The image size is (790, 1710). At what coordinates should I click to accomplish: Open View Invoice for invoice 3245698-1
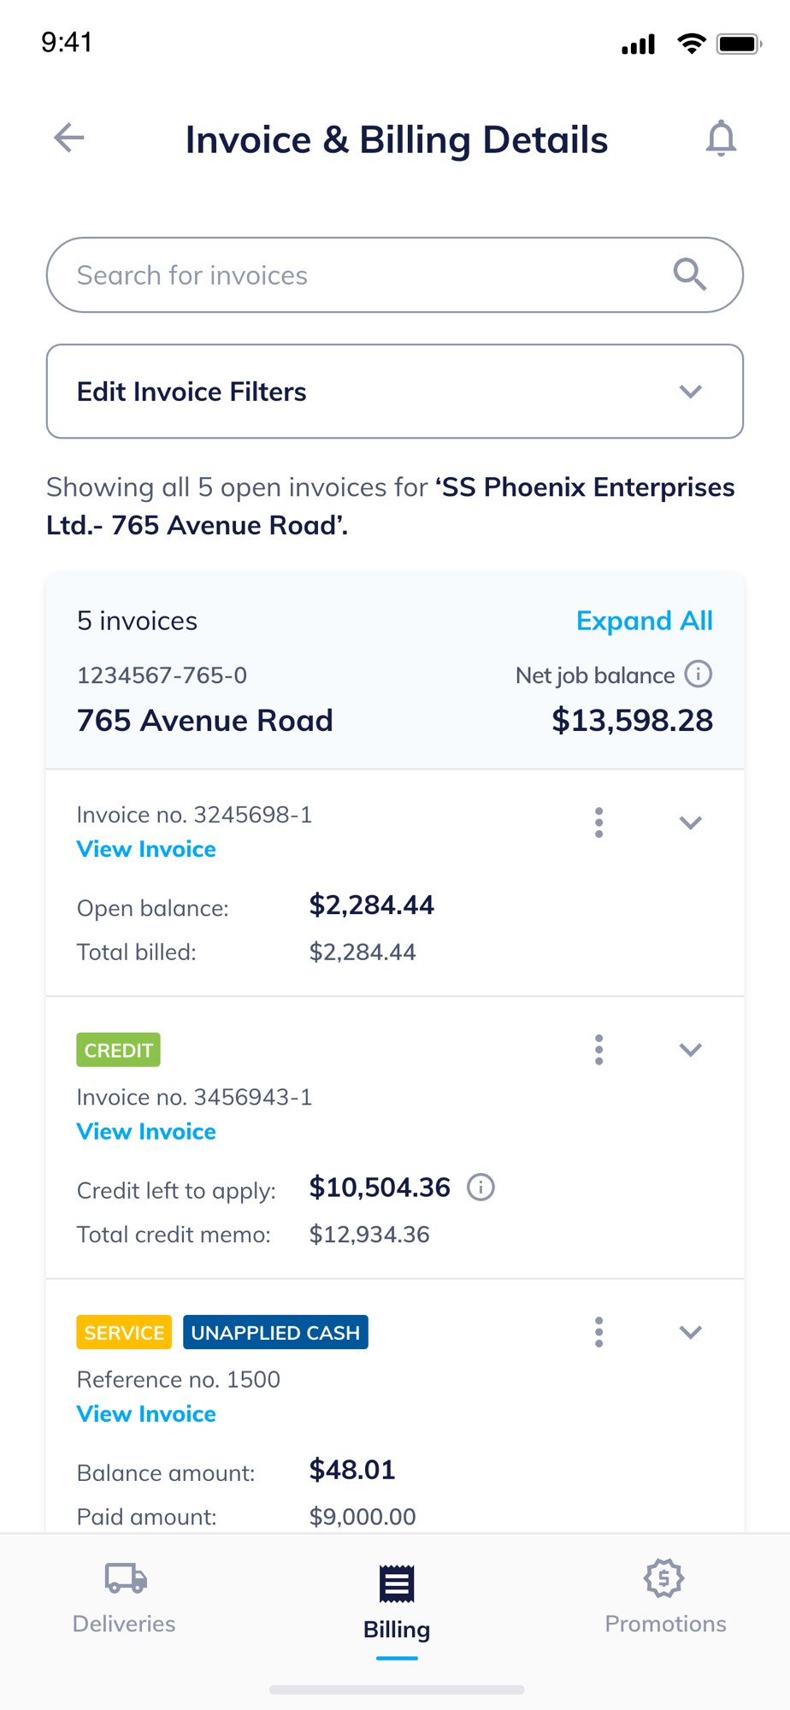pos(146,849)
